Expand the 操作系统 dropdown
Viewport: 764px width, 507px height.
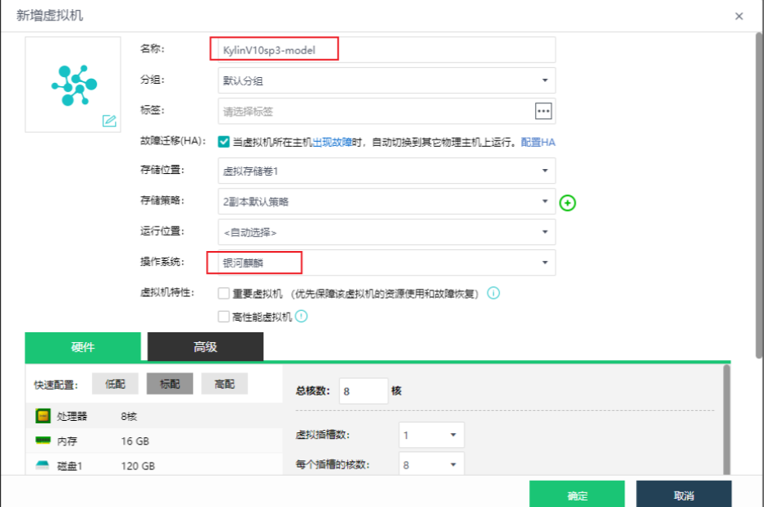click(x=382, y=263)
